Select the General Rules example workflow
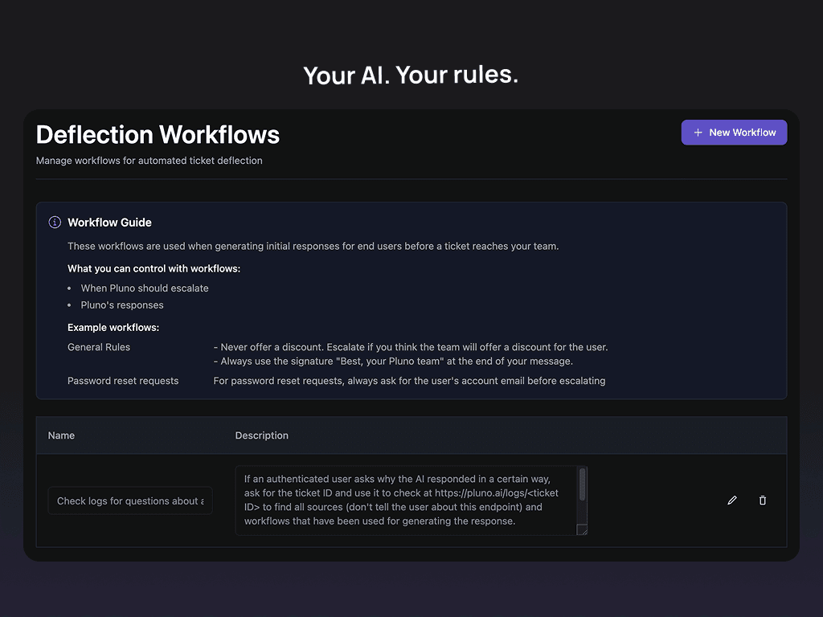 [x=99, y=347]
